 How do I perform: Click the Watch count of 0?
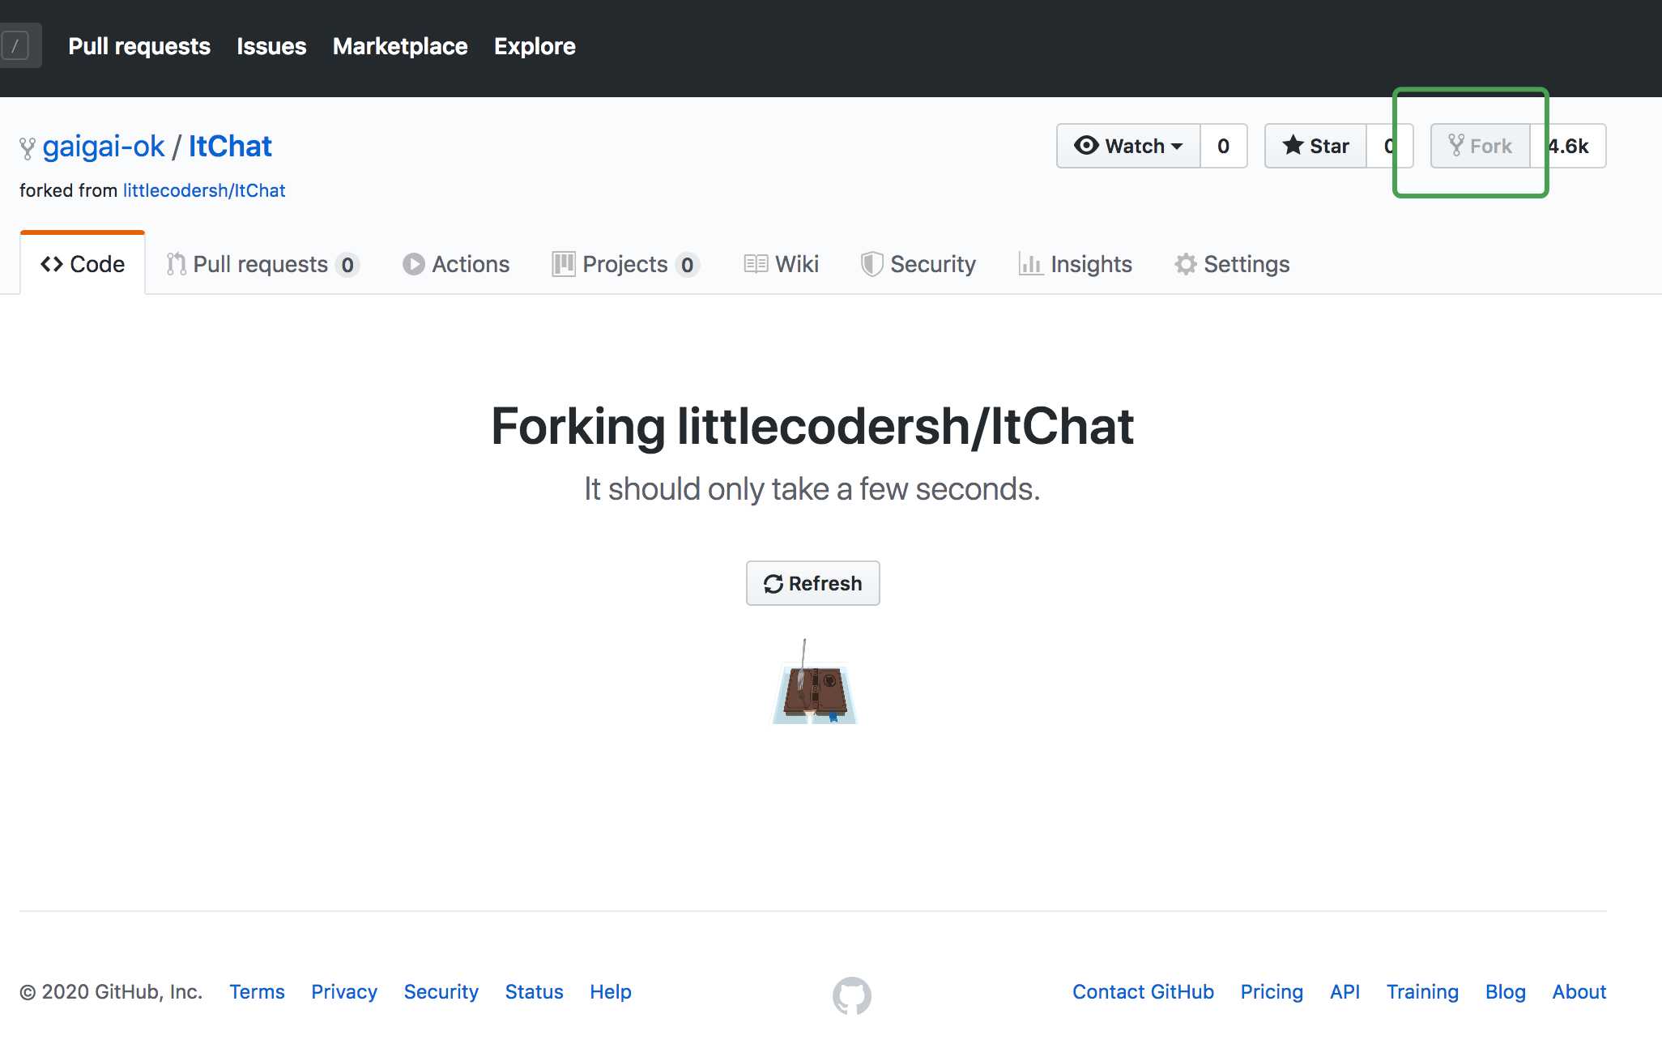click(1224, 146)
